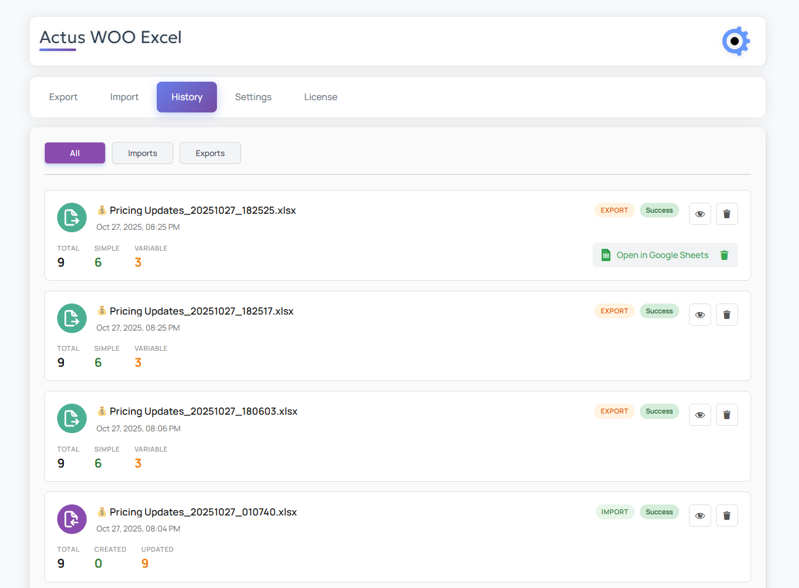The width and height of the screenshot is (799, 588).
Task: Filter history by Exports
Action: click(210, 152)
